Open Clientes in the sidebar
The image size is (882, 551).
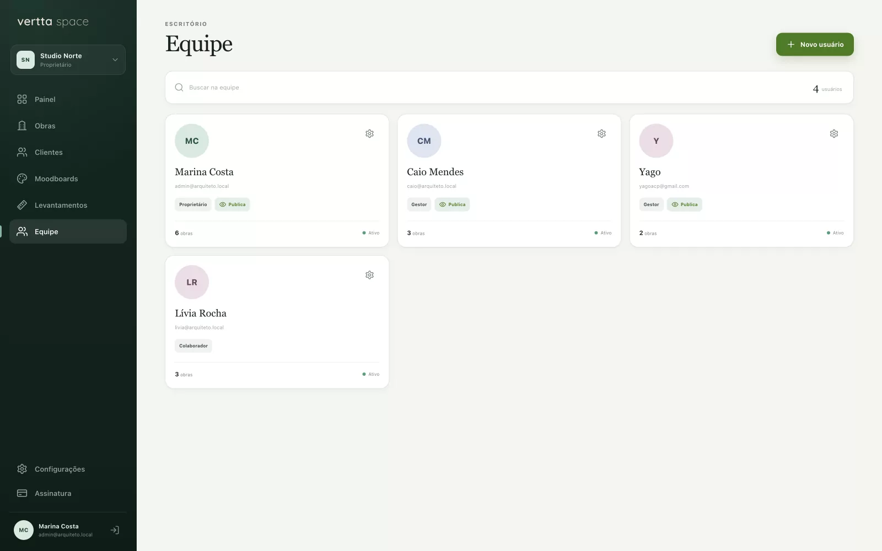pos(68,152)
